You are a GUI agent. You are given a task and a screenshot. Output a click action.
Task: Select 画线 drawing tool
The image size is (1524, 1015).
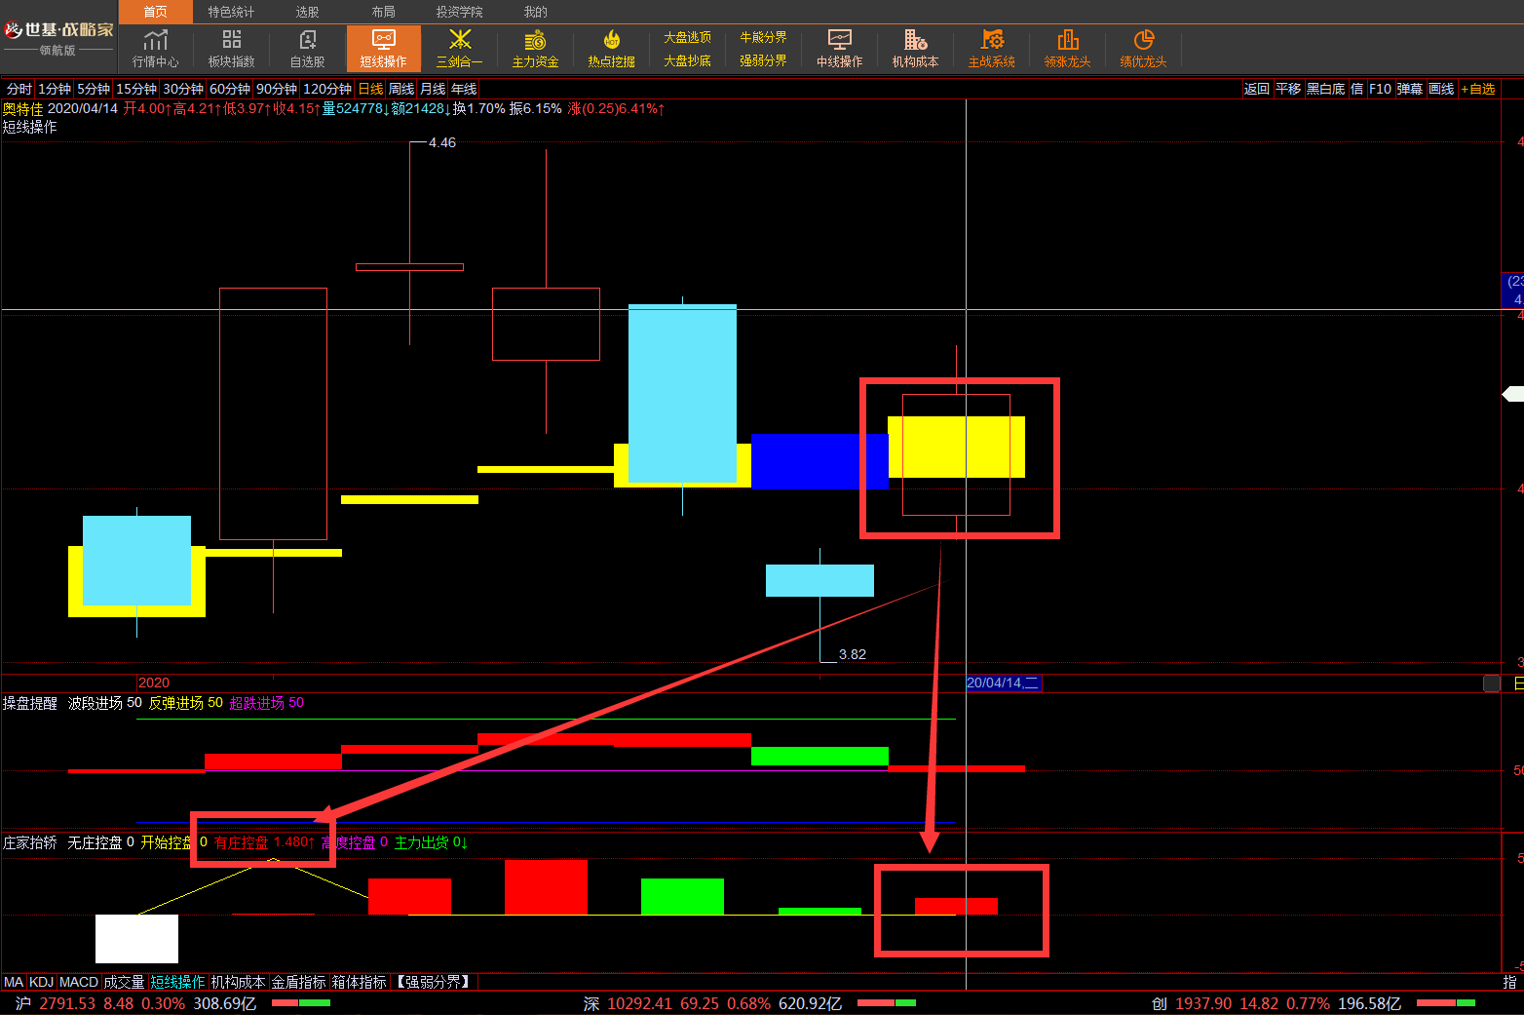coord(1441,89)
